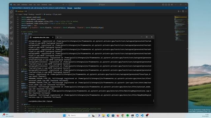Open Run and Debug view

click(12, 28)
